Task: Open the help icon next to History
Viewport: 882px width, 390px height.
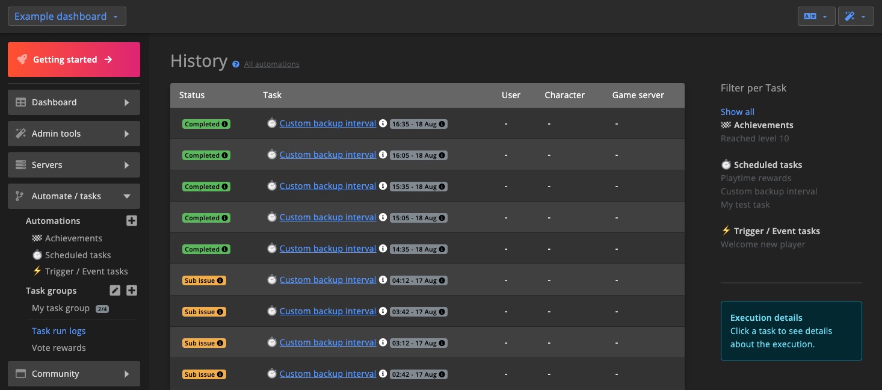Action: [x=235, y=64]
